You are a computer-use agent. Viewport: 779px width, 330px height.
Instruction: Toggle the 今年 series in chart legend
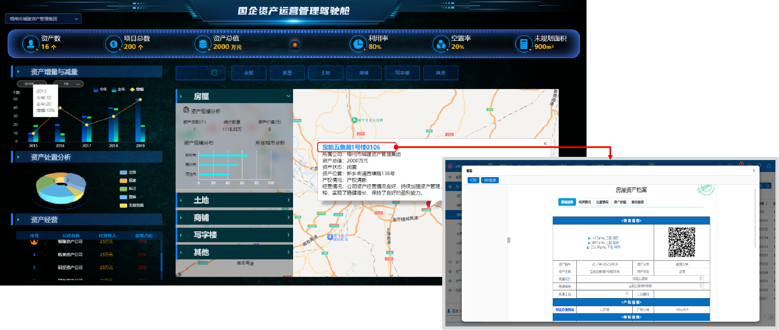100,89
